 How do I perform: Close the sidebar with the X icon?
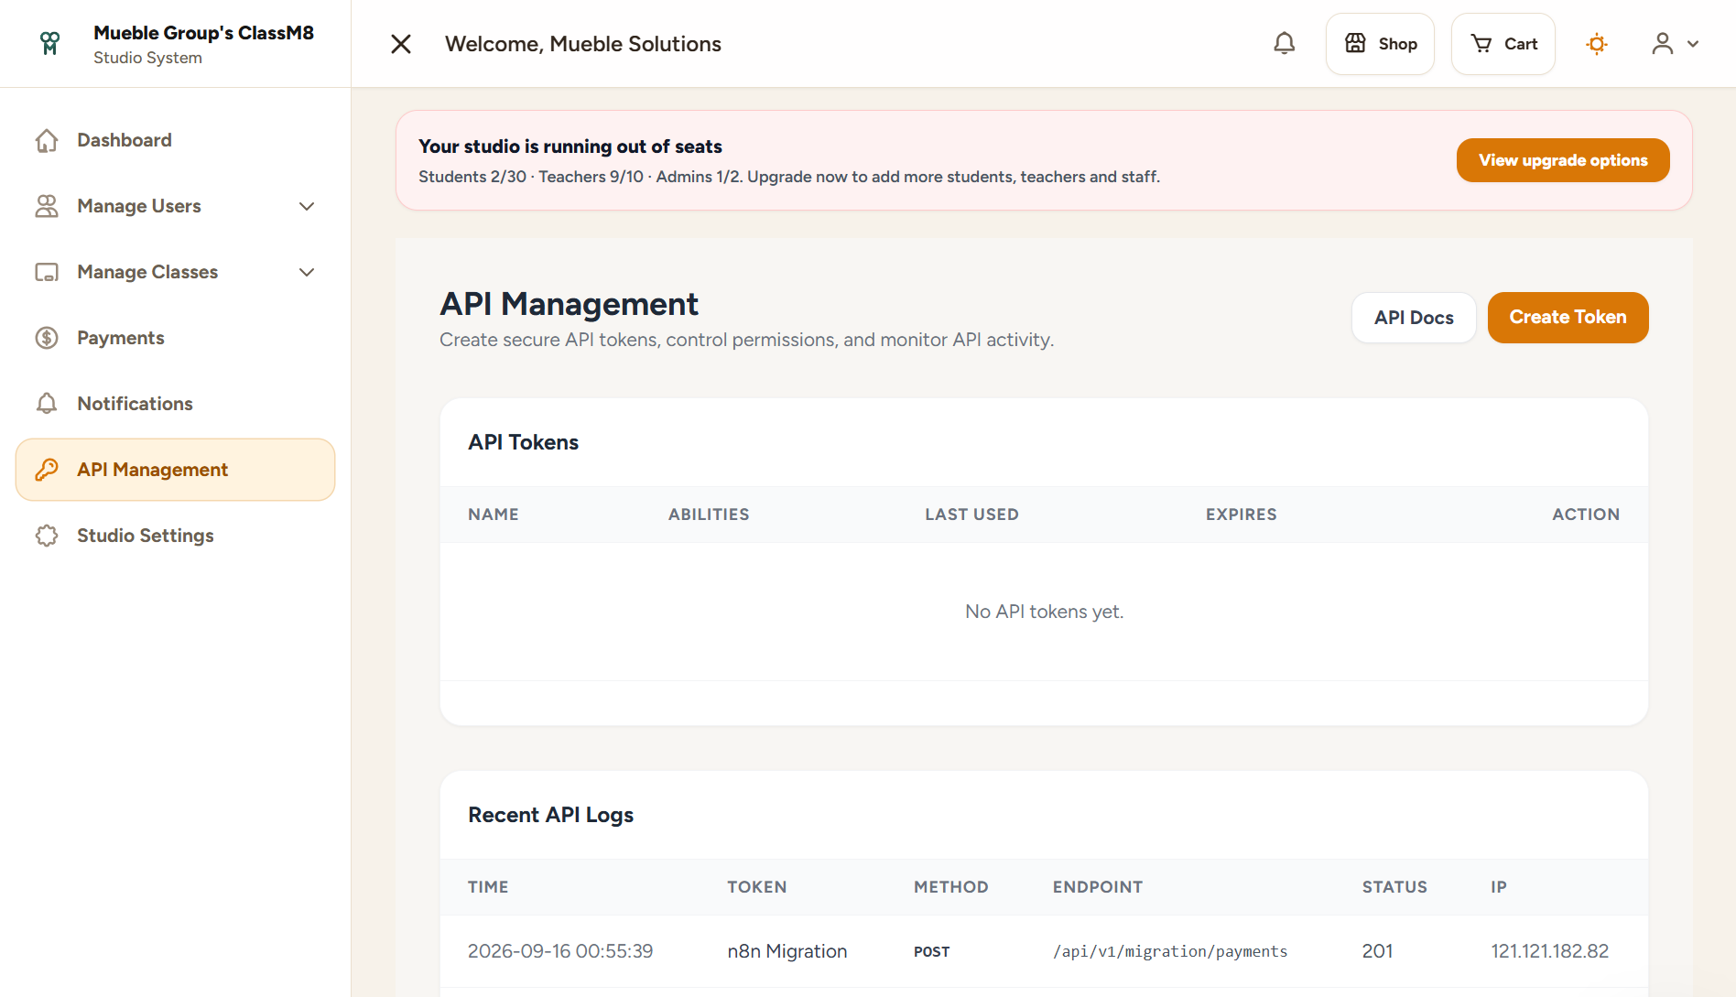click(x=401, y=44)
